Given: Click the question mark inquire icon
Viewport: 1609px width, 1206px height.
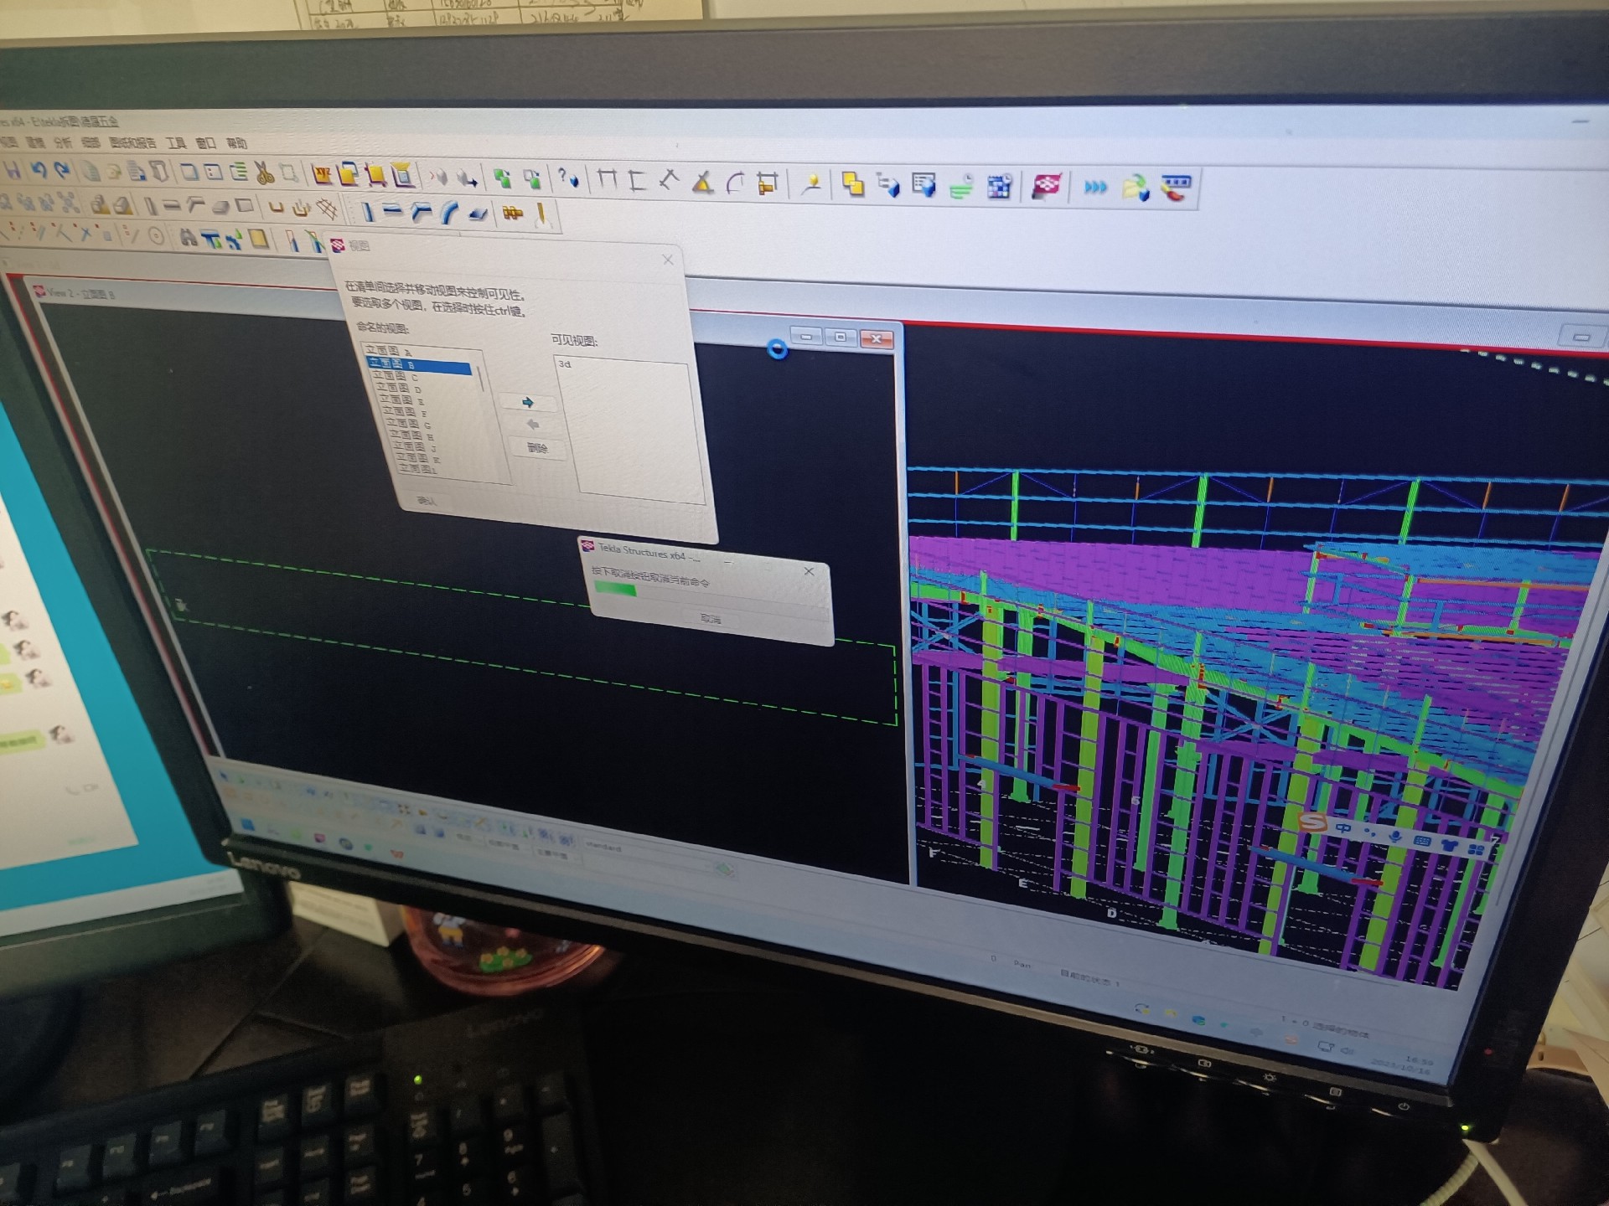Looking at the screenshot, I should pyautogui.click(x=567, y=178).
